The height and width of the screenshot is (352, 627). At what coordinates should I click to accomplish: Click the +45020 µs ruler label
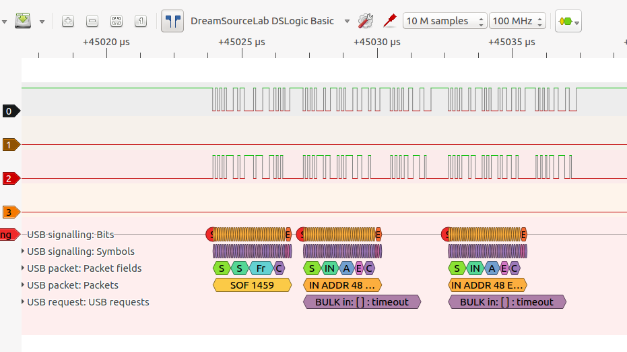pyautogui.click(x=106, y=42)
